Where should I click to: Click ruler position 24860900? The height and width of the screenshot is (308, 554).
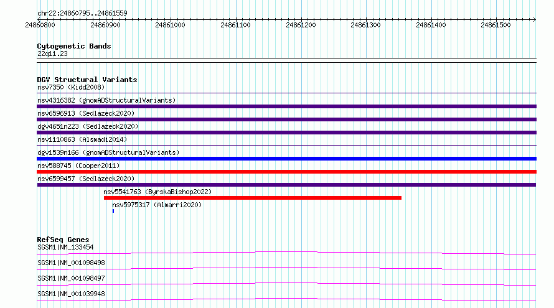[x=105, y=25]
